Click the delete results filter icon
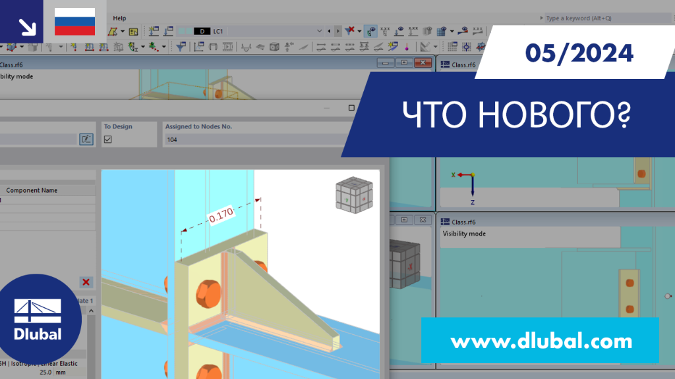 (x=349, y=30)
